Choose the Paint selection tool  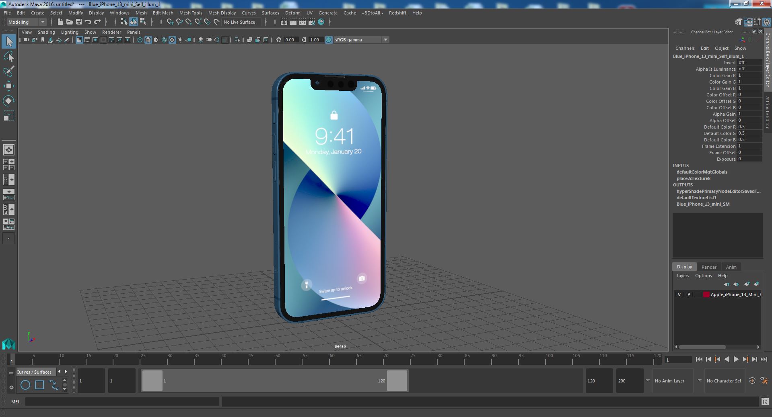(9, 71)
